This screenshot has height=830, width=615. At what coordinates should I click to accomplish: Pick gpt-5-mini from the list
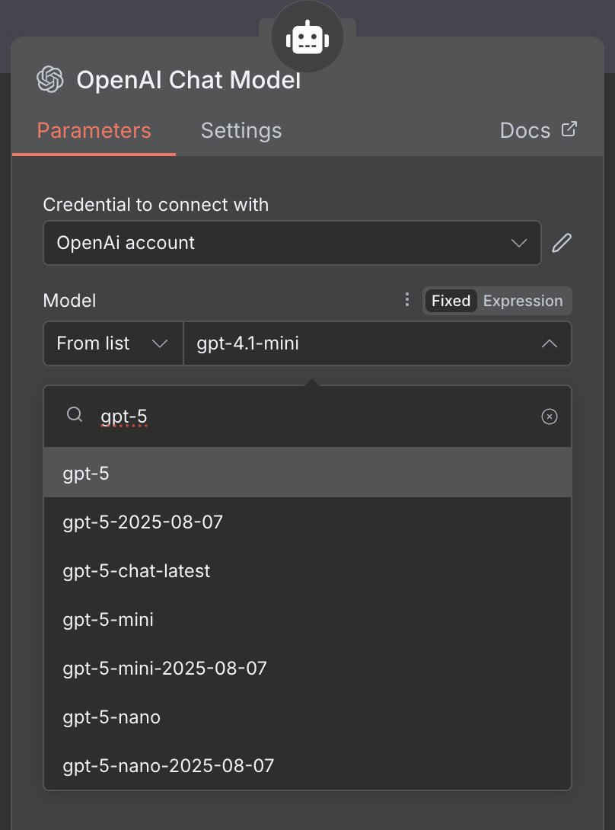(307, 619)
